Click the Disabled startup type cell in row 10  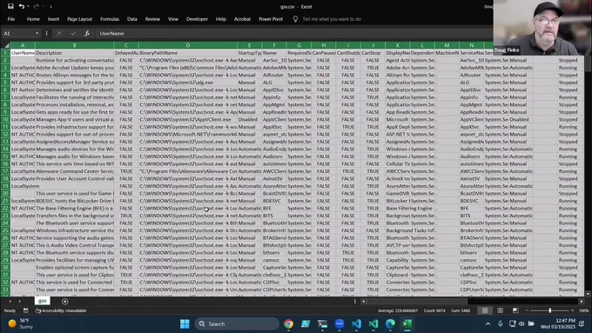coord(249,119)
